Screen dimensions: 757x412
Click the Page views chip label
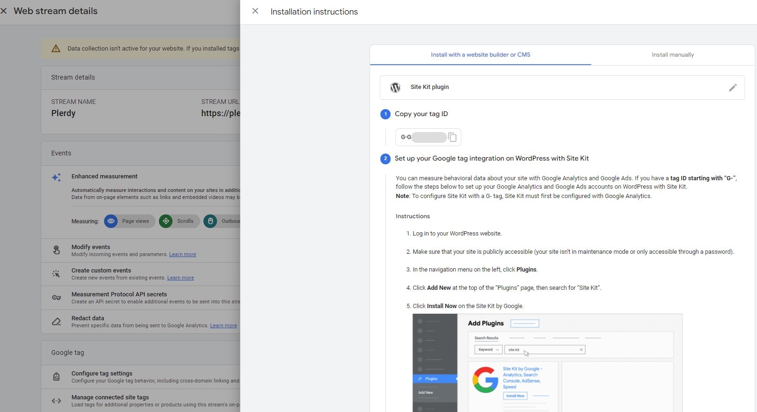click(135, 221)
